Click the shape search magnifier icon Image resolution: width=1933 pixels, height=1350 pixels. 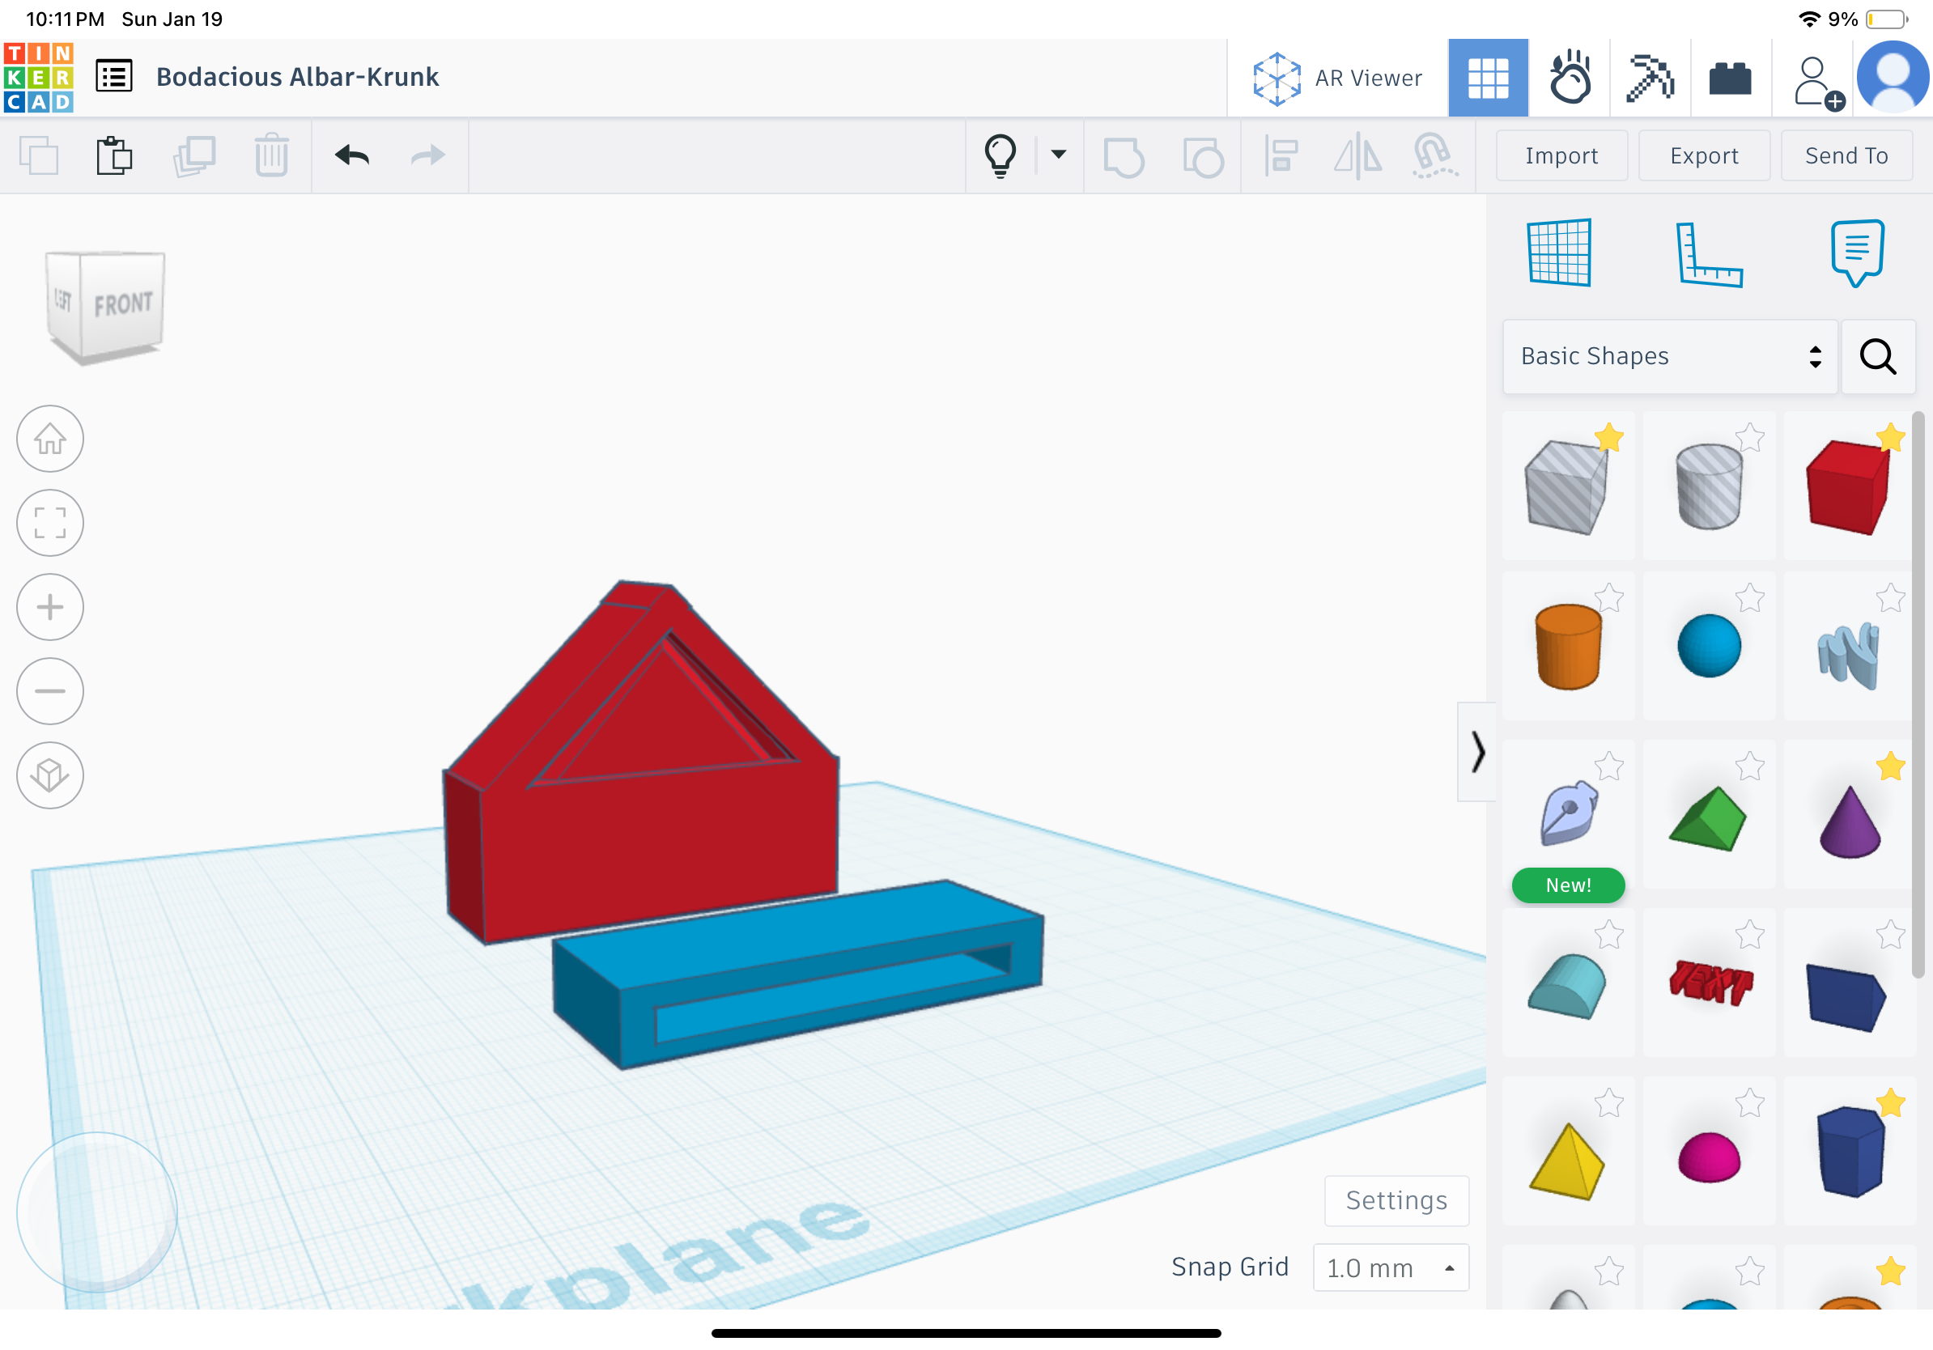click(x=1878, y=357)
